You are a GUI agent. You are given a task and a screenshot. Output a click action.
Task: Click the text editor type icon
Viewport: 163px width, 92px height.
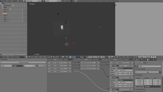tap(118, 57)
